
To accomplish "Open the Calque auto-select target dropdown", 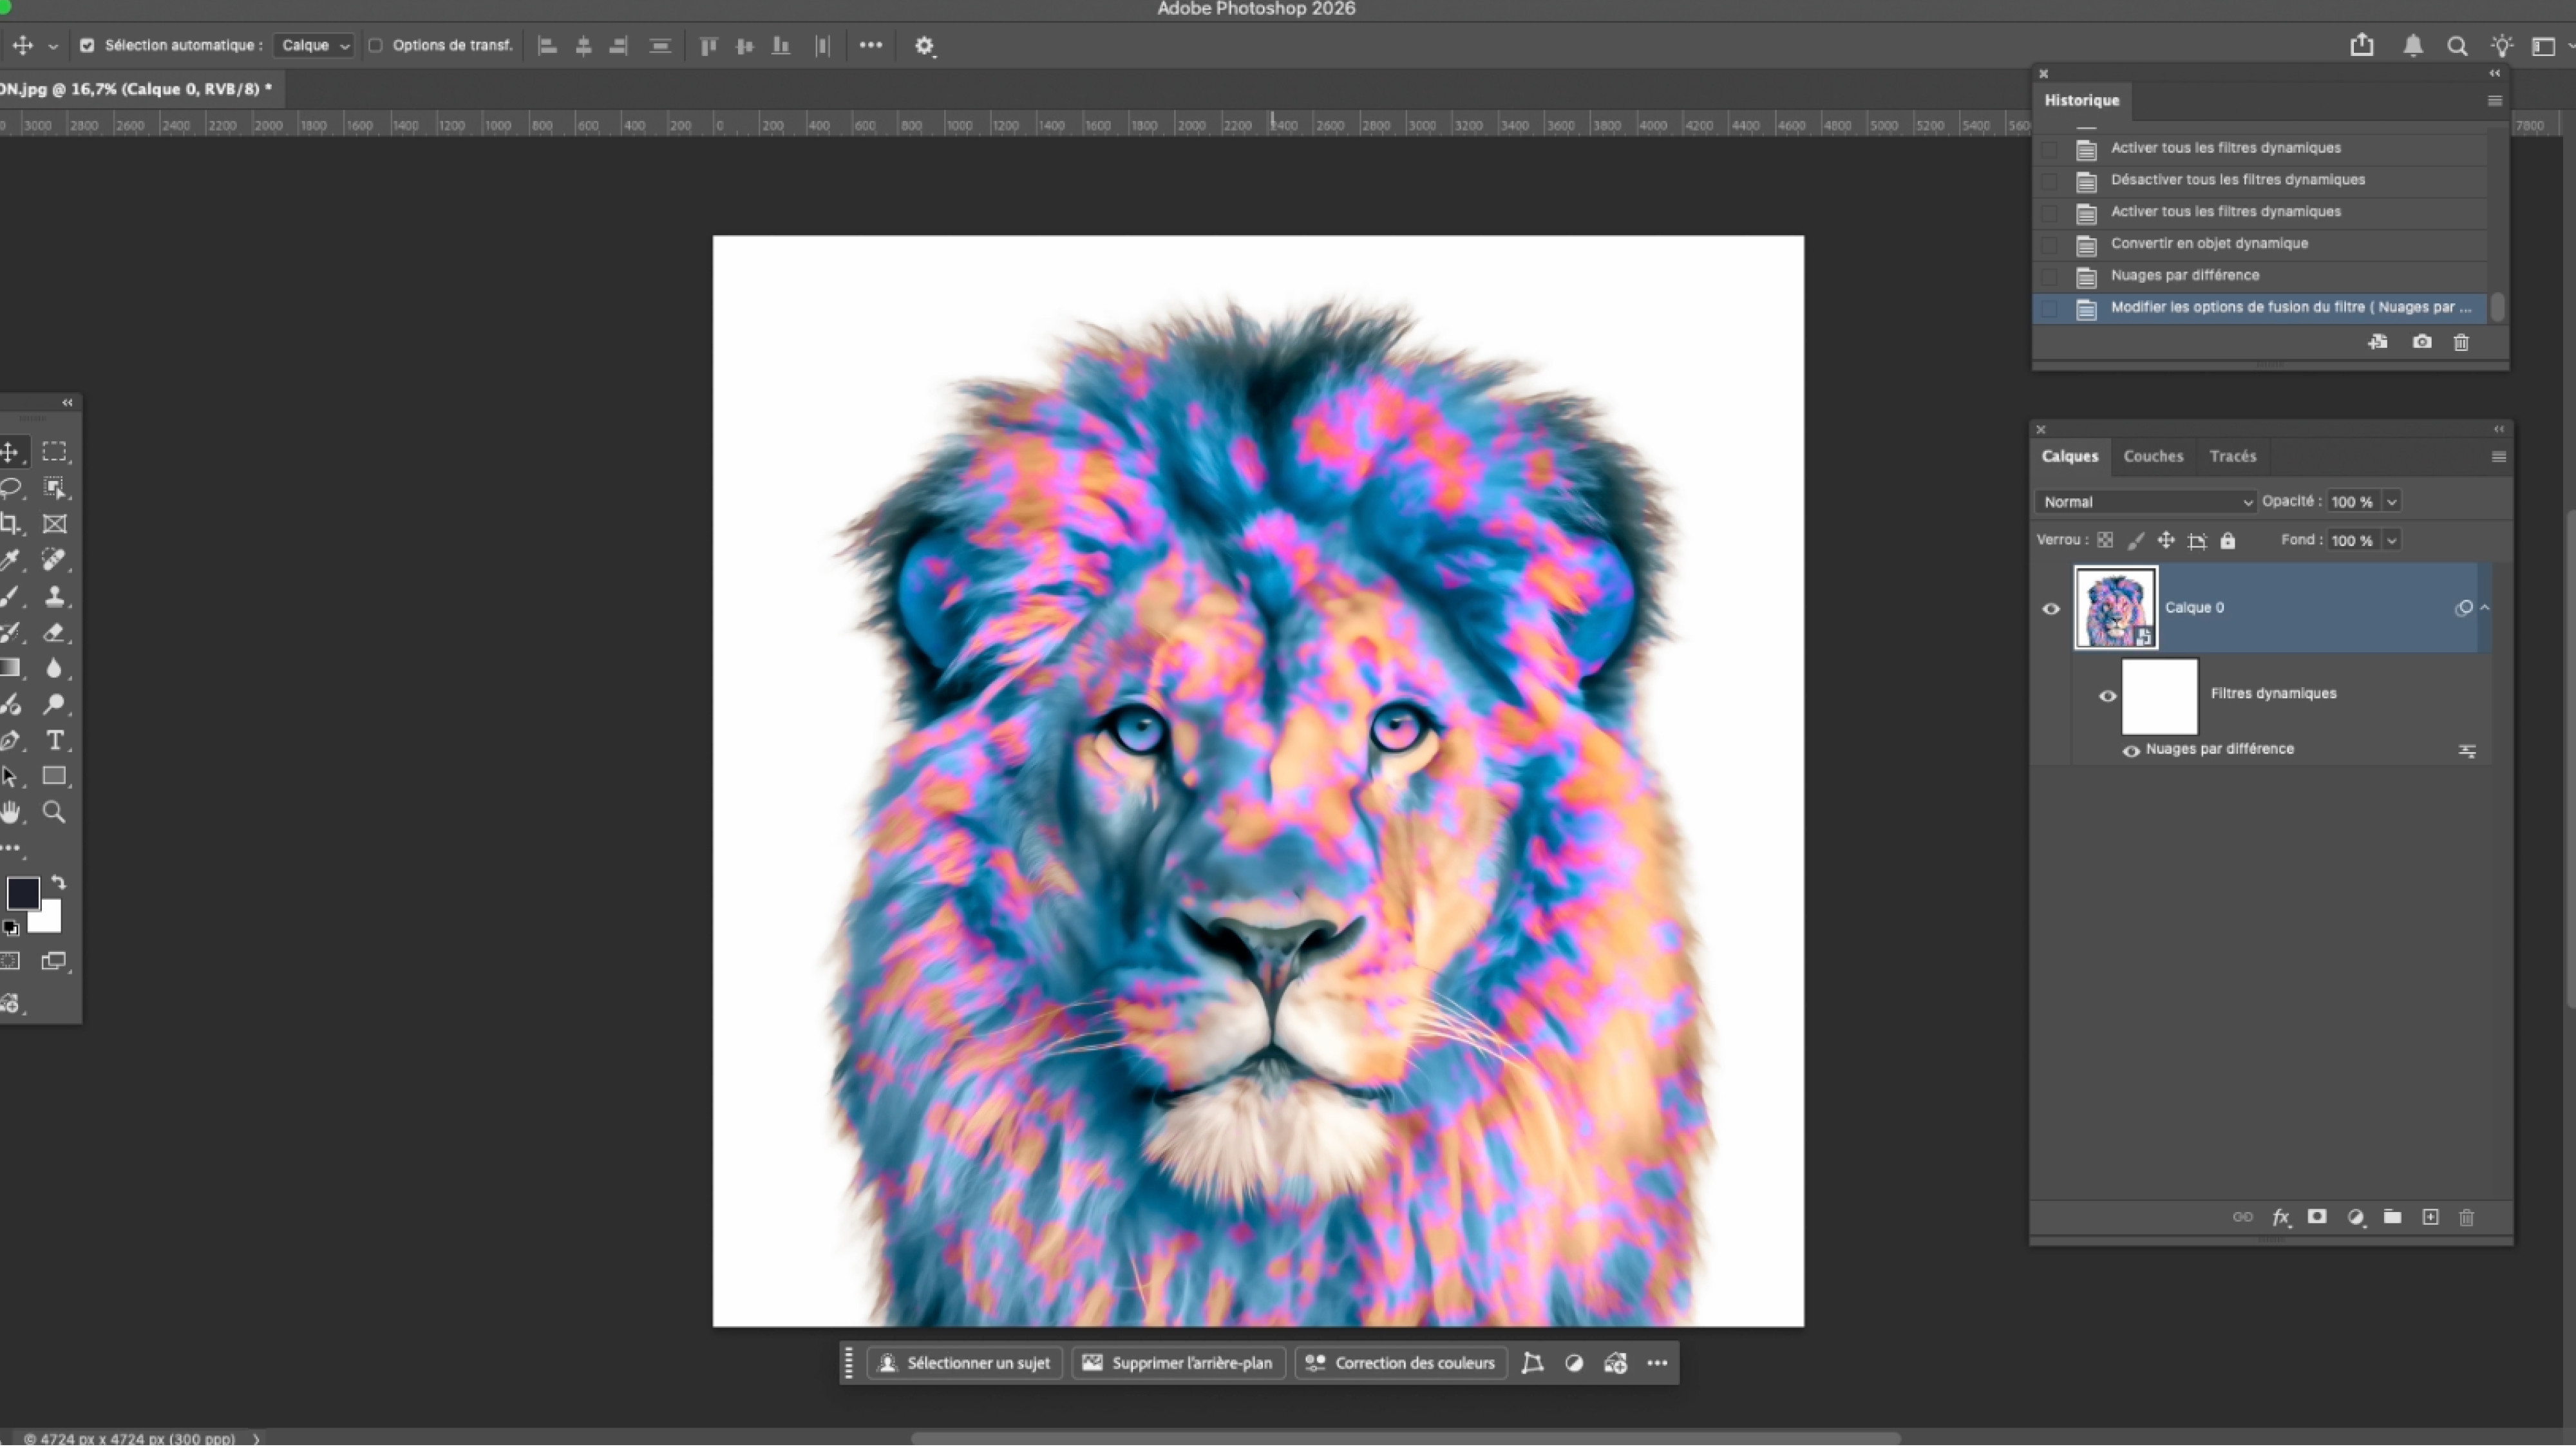I will coord(314,45).
